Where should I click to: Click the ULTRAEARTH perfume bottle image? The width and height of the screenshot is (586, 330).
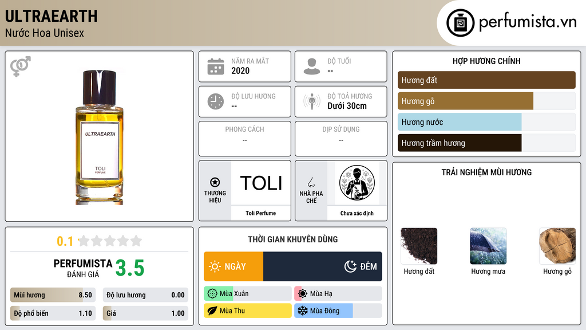(x=100, y=137)
